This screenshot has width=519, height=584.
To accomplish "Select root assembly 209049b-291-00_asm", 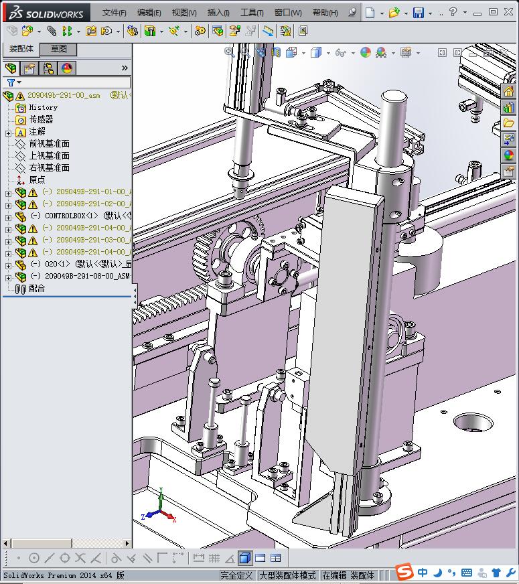I will (x=64, y=96).
